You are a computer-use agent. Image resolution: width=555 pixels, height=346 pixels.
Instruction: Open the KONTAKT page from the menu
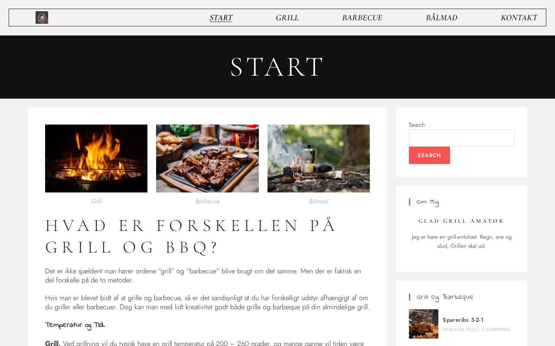[x=519, y=18]
